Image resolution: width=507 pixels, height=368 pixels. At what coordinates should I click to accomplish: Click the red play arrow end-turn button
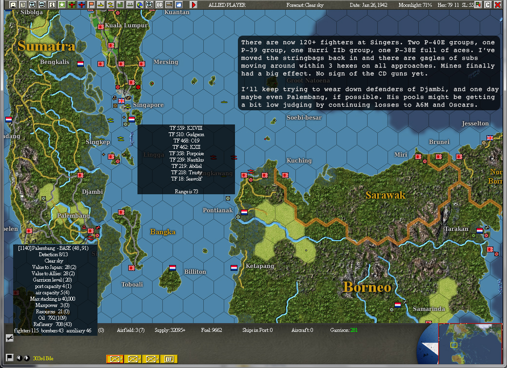[x=194, y=4]
